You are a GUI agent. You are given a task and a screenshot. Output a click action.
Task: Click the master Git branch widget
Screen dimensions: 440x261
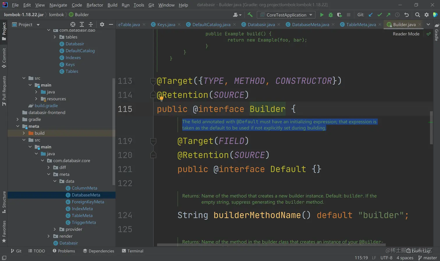click(x=427, y=258)
